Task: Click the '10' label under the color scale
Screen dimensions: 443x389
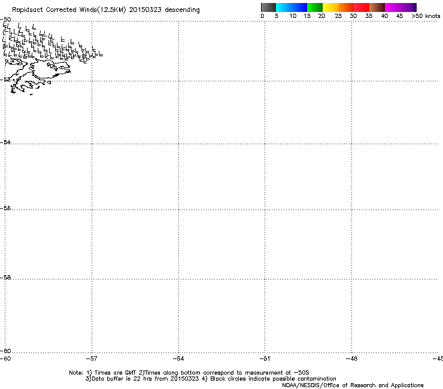Action: 293,16
